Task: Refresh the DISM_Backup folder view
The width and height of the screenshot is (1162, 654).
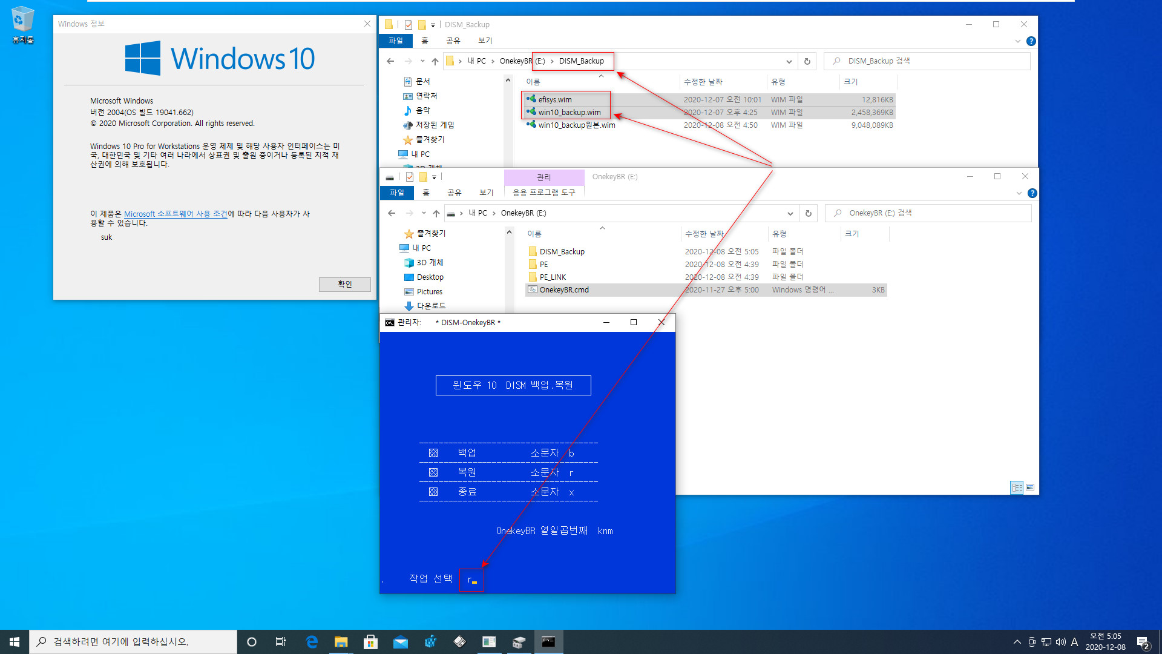Action: click(807, 61)
